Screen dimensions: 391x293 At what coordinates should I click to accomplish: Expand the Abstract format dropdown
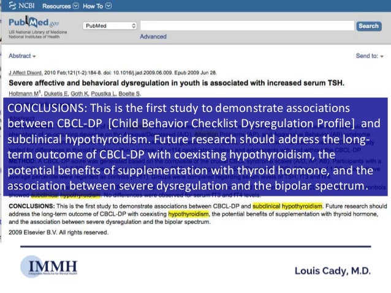pyautogui.click(x=22, y=56)
